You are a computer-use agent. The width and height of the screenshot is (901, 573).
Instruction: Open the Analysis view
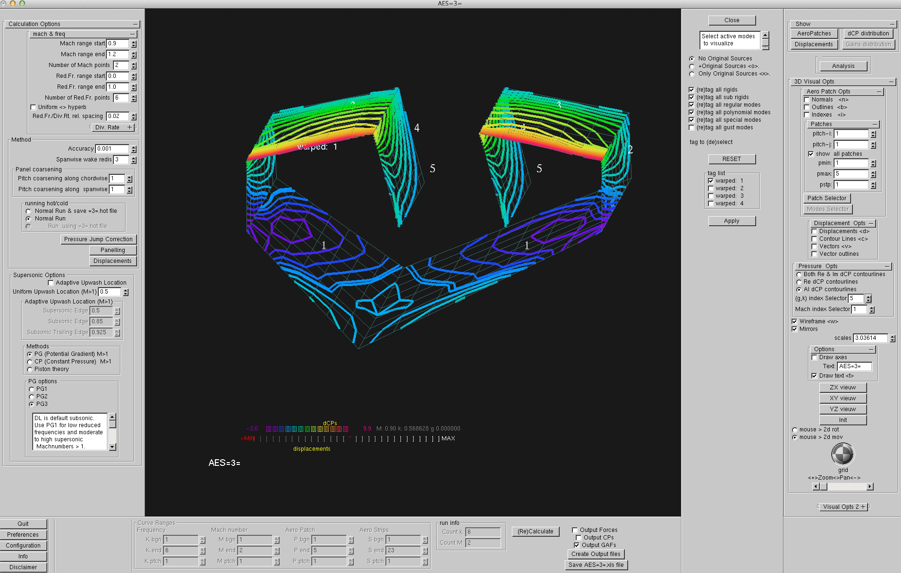[x=843, y=66]
